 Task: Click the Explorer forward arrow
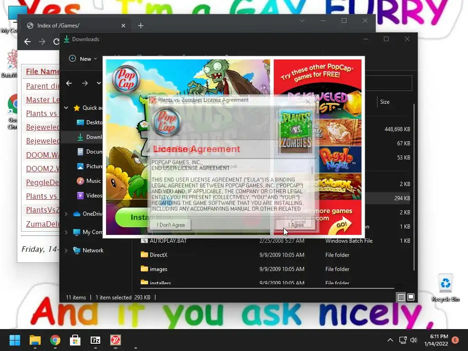pyautogui.click(x=85, y=83)
